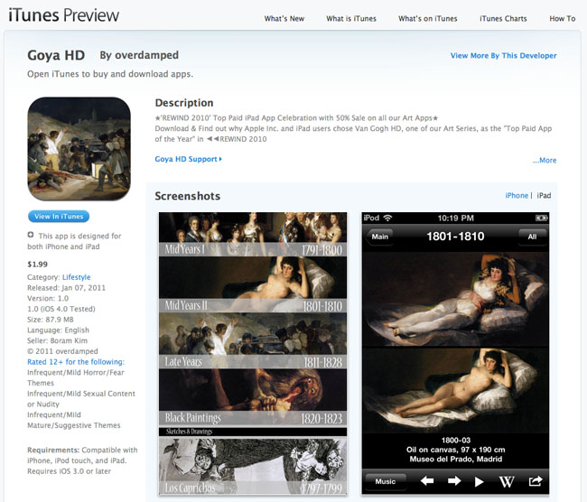Click the Requires iOS 3.0 or later text
Image resolution: width=587 pixels, height=502 pixels.
[x=69, y=471]
